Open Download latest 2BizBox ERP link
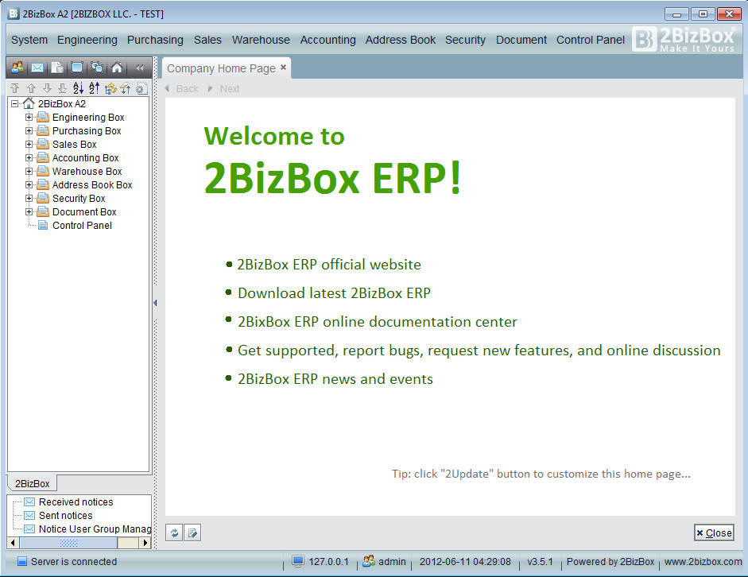Screen dimensions: 748x577 point(334,293)
